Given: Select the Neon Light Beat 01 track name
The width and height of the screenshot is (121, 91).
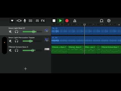Looking at the screenshot, I should pos(17,28).
